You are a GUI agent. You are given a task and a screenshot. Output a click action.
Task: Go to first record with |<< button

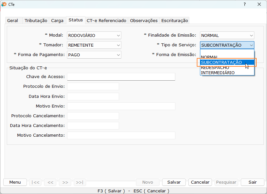pyautogui.click(x=35, y=182)
